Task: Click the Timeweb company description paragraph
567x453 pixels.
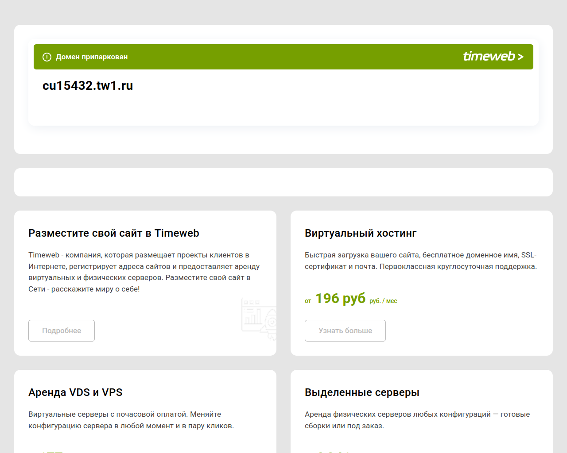Action: 144,272
